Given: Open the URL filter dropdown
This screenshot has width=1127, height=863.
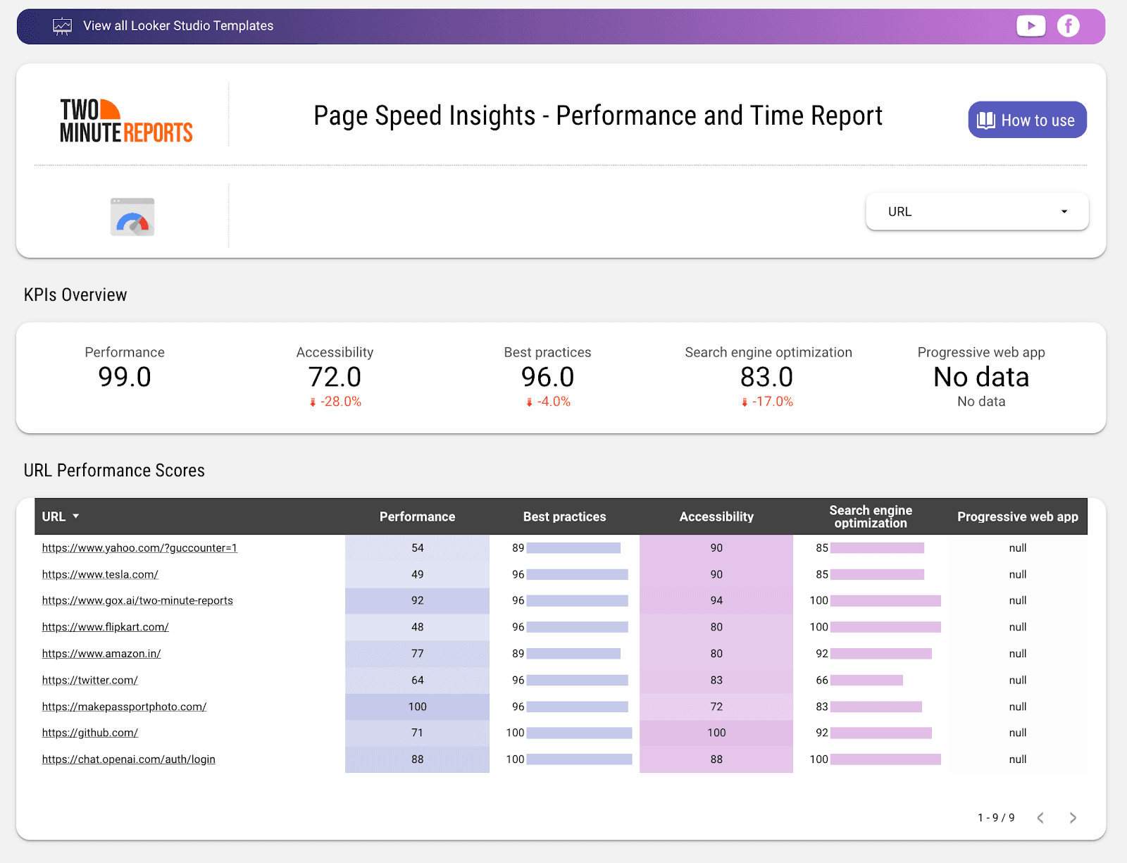Looking at the screenshot, I should click(977, 211).
